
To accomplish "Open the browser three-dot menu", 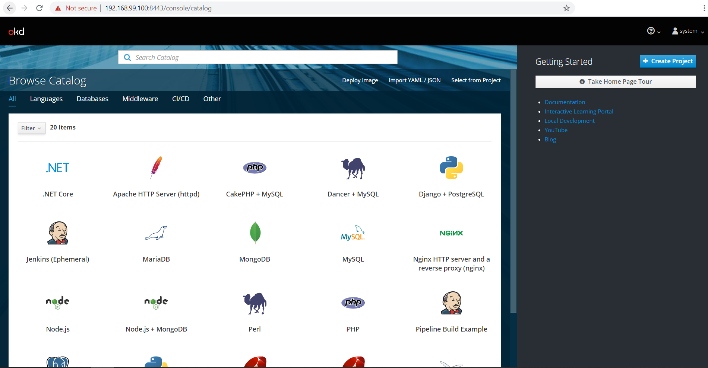I will pos(704,8).
